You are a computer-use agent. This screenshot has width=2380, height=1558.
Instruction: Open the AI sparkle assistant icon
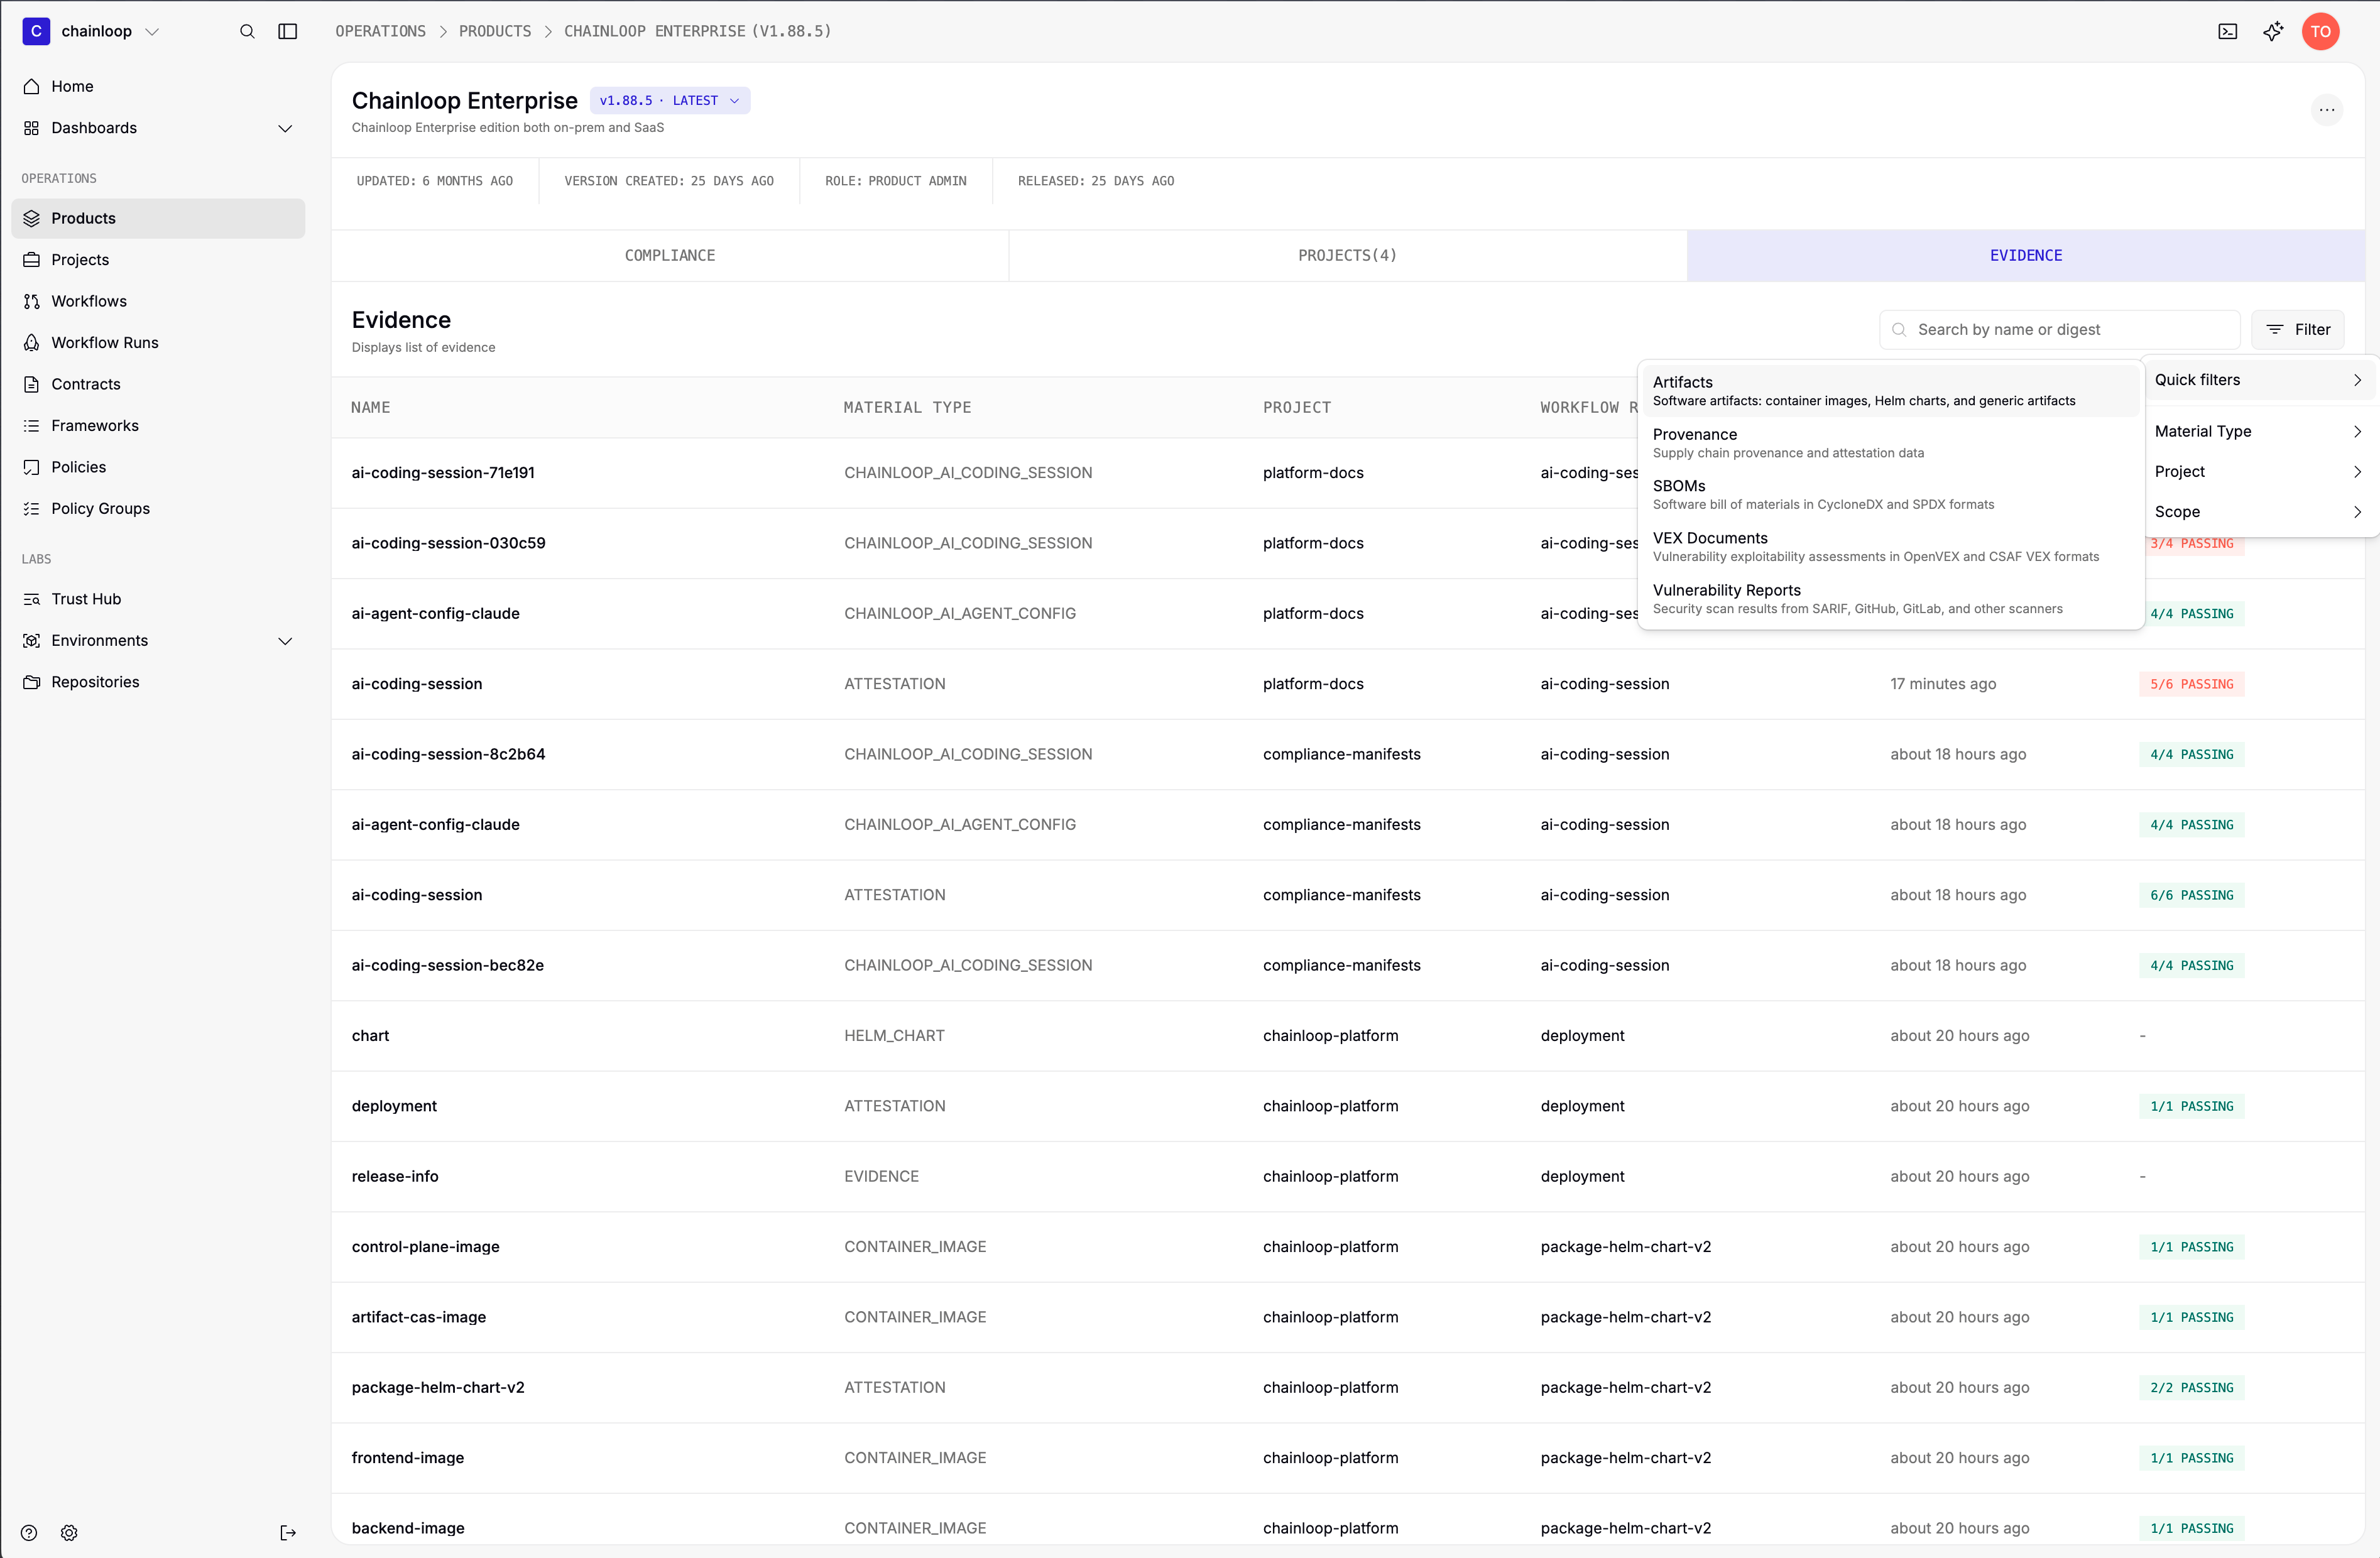click(2273, 31)
